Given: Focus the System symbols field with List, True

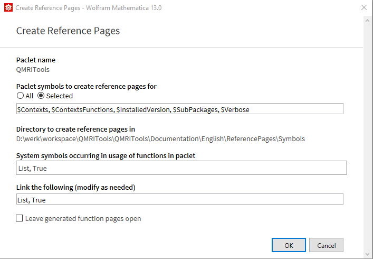Looking at the screenshot, I should [x=181, y=168].
